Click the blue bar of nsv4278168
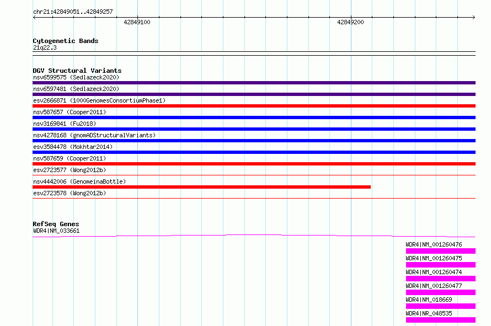491x326 pixels. 254,141
